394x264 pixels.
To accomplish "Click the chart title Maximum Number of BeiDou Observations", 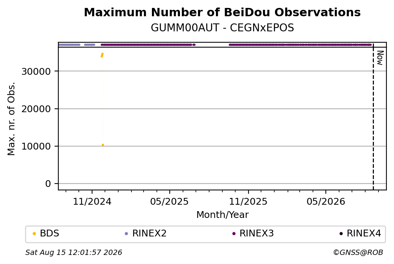I will pos(222,12).
